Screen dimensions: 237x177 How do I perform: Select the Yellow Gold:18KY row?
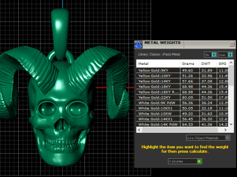click(x=182, y=87)
